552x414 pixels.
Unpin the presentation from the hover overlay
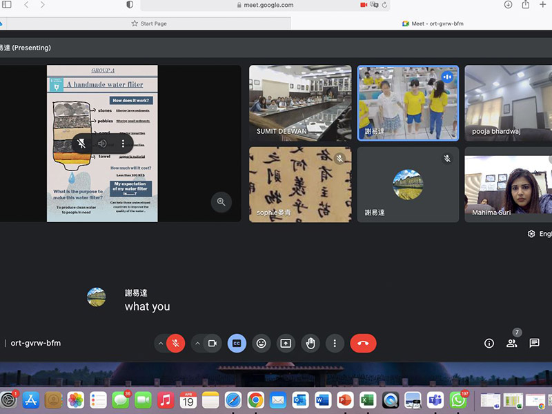[x=82, y=144]
